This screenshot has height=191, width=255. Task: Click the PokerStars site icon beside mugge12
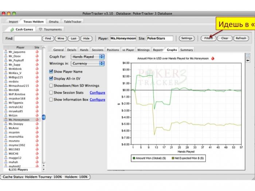pyautogui.click(x=37, y=158)
